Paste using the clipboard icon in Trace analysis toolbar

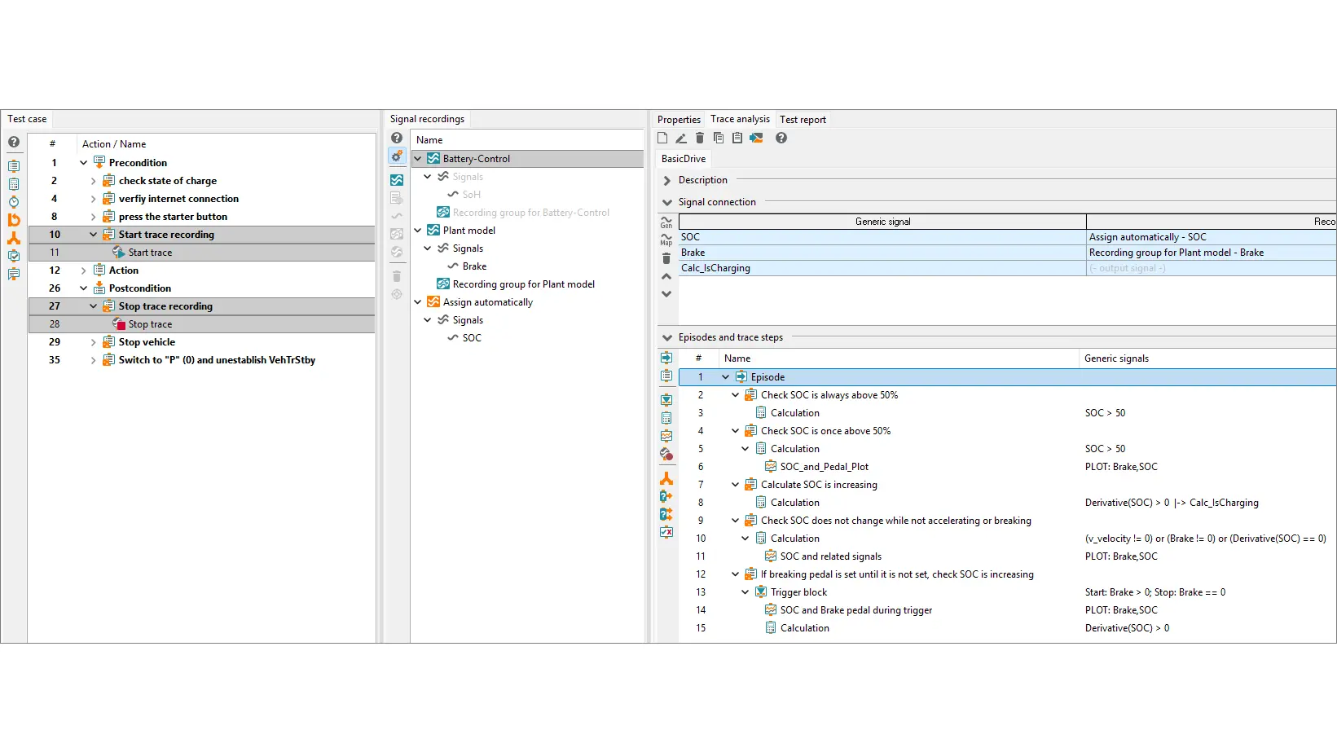[x=737, y=139]
